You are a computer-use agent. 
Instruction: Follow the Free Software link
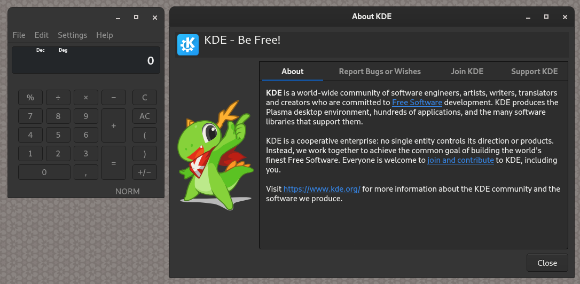417,102
